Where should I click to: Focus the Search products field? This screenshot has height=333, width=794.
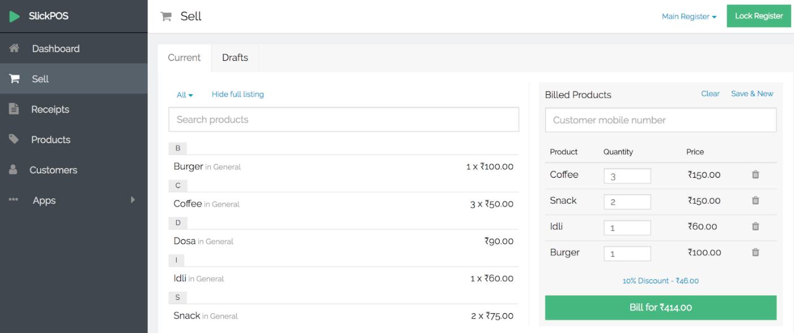click(x=343, y=120)
